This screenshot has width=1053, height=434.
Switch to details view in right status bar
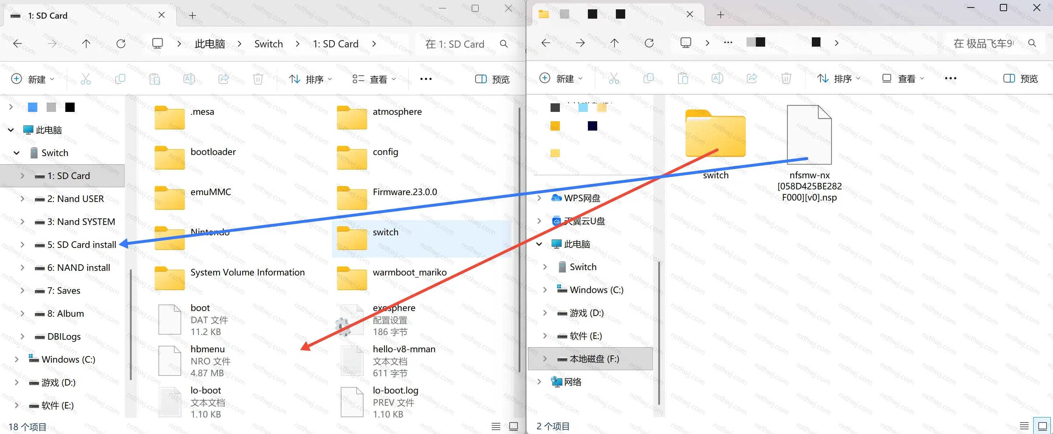pyautogui.click(x=1024, y=426)
